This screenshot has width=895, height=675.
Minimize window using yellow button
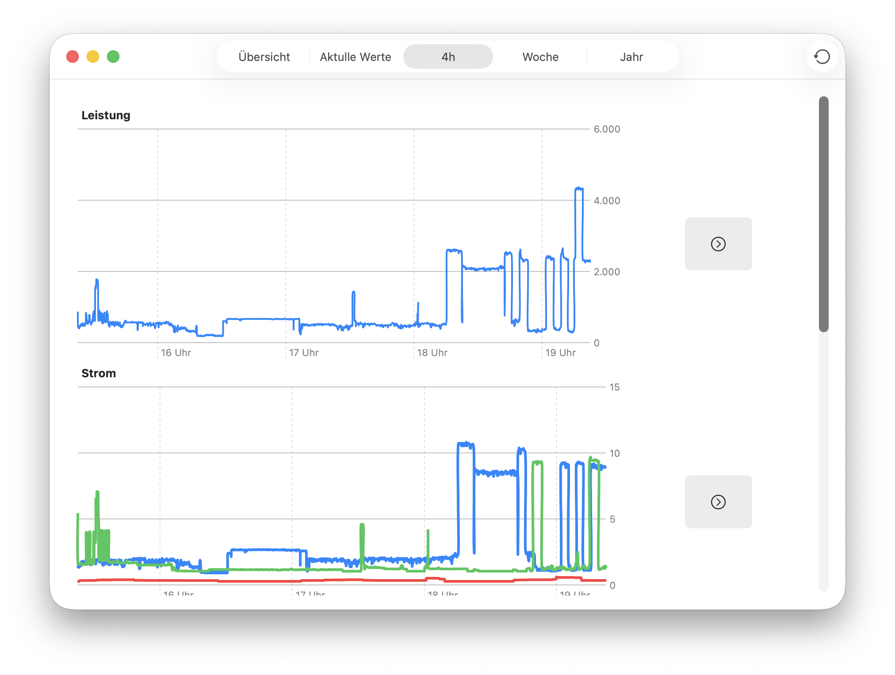(x=93, y=57)
